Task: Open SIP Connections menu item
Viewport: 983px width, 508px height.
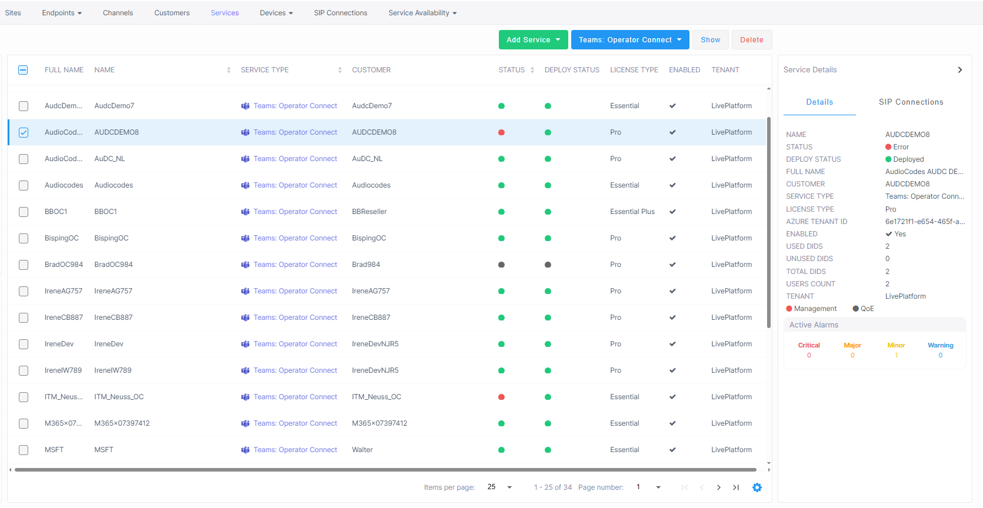Action: tap(341, 13)
